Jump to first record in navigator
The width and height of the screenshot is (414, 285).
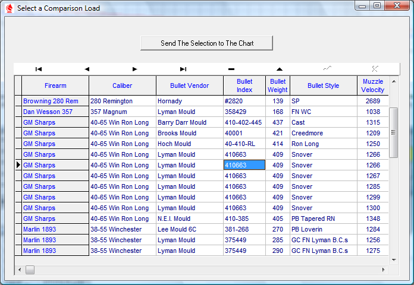(39, 69)
